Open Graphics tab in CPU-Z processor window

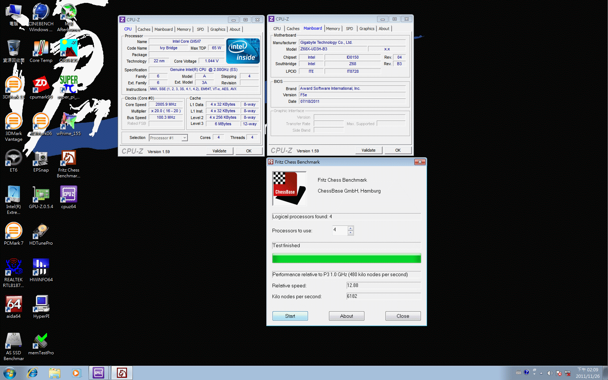[x=218, y=29]
